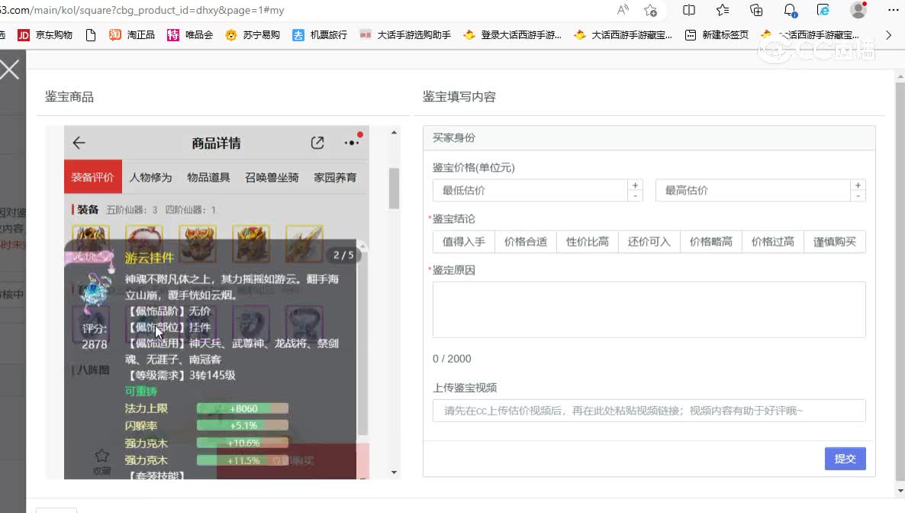Image resolution: width=905 pixels, height=513 pixels.
Task: Expand the bookmarks bar overflow chevron
Action: pyautogui.click(x=888, y=35)
